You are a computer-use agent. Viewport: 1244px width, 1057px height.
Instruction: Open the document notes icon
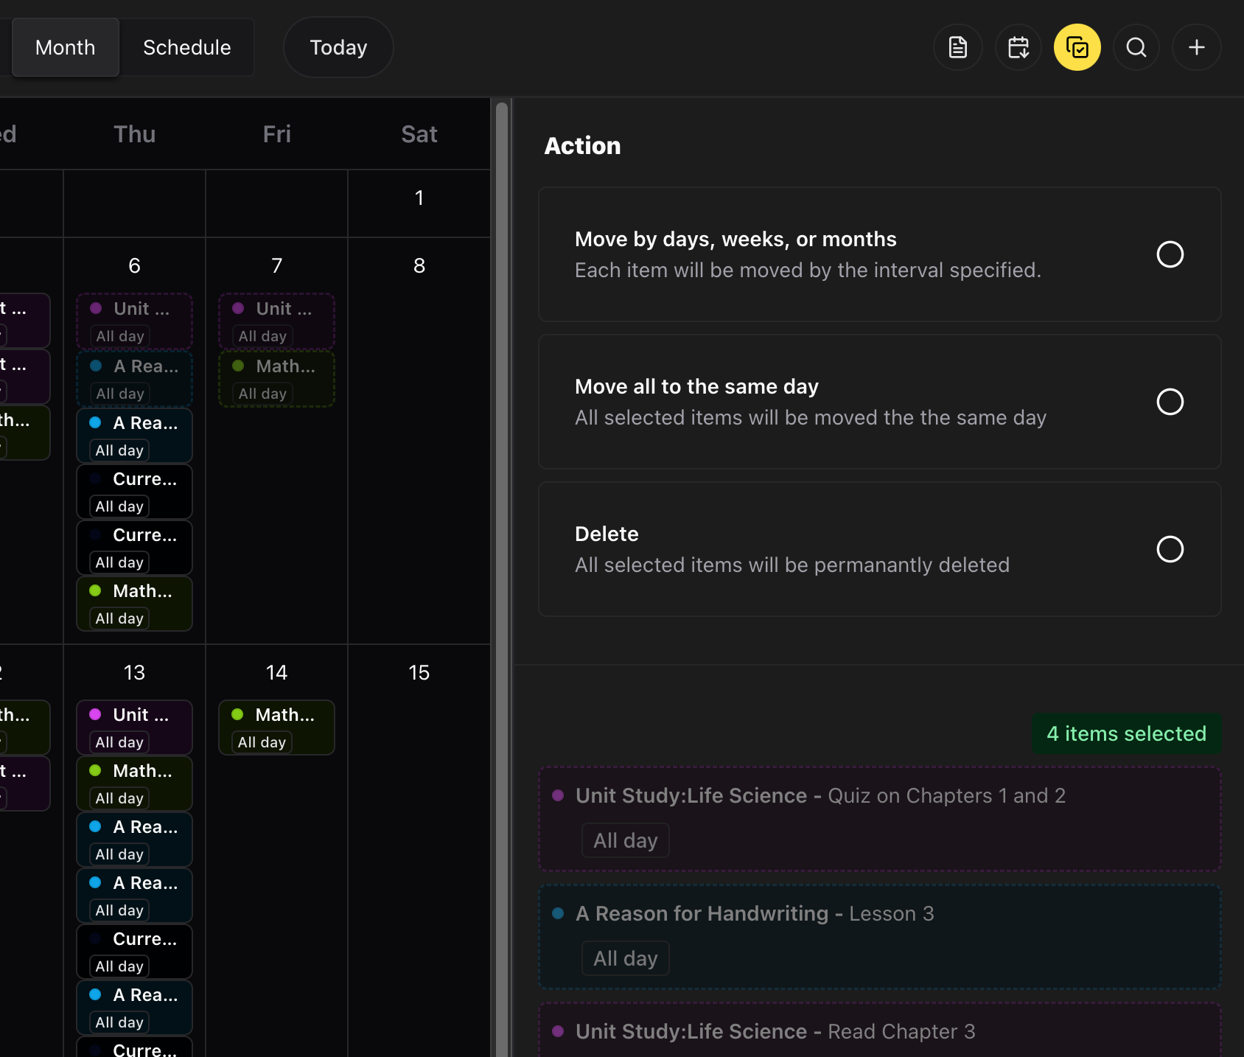[x=957, y=47]
